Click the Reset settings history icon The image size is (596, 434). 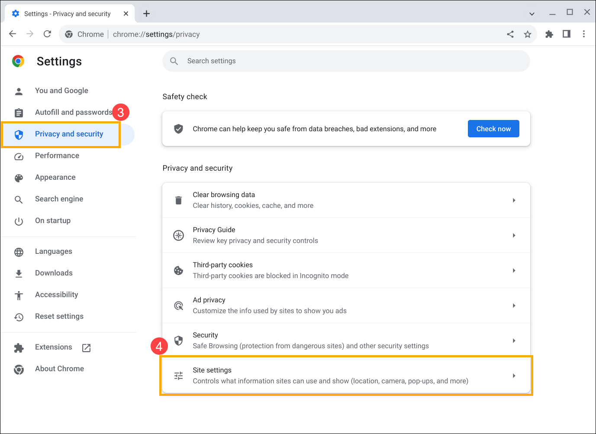pos(19,317)
